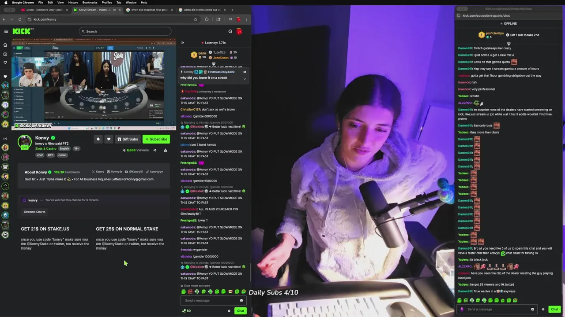Open the View menu
This screenshot has width=565, height=317.
pyautogui.click(x=60, y=3)
